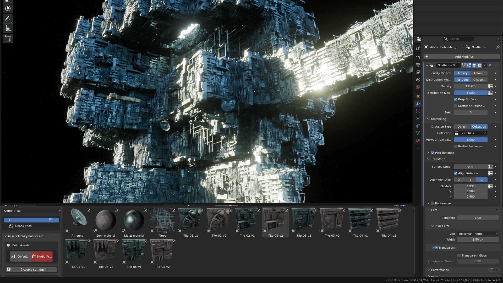This screenshot has width=503, height=283.
Task: Toggle modifier render camera visibility
Action: 479,65
